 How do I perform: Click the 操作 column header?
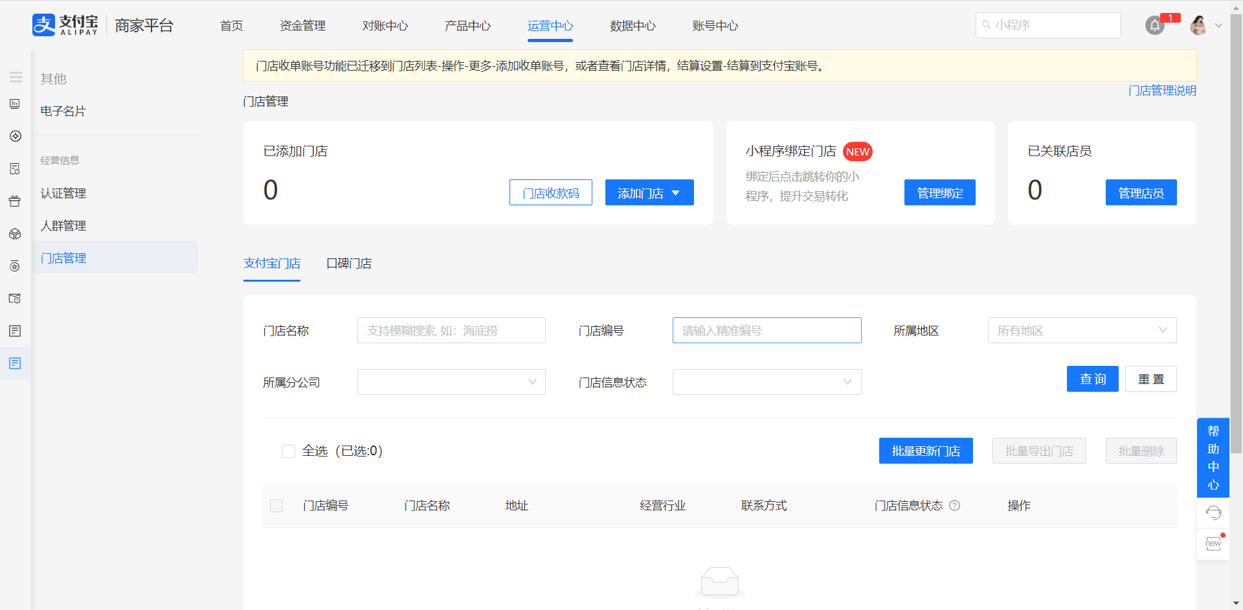[x=1019, y=506]
